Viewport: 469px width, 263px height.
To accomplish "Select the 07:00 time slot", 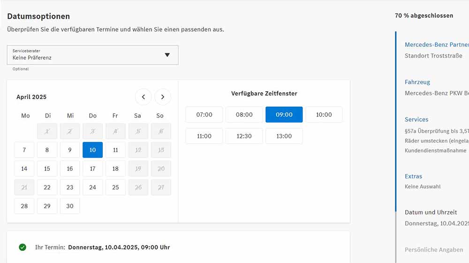I will click(x=204, y=115).
